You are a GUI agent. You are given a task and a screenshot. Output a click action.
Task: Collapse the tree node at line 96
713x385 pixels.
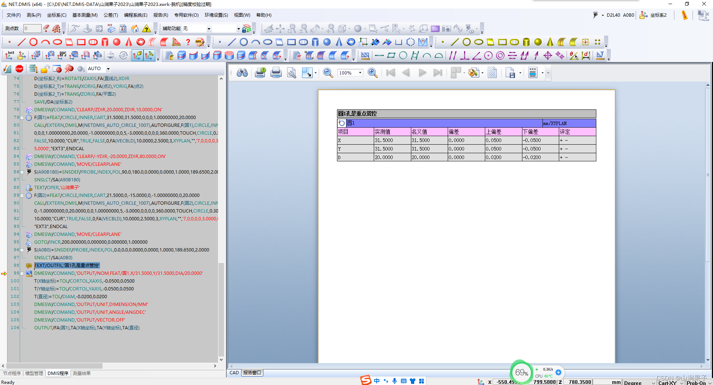(x=22, y=250)
